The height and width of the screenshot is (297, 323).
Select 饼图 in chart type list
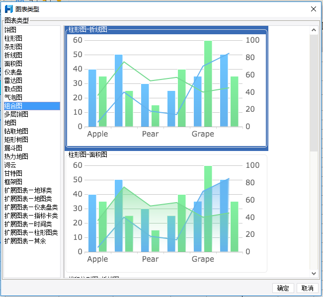(x=32, y=30)
